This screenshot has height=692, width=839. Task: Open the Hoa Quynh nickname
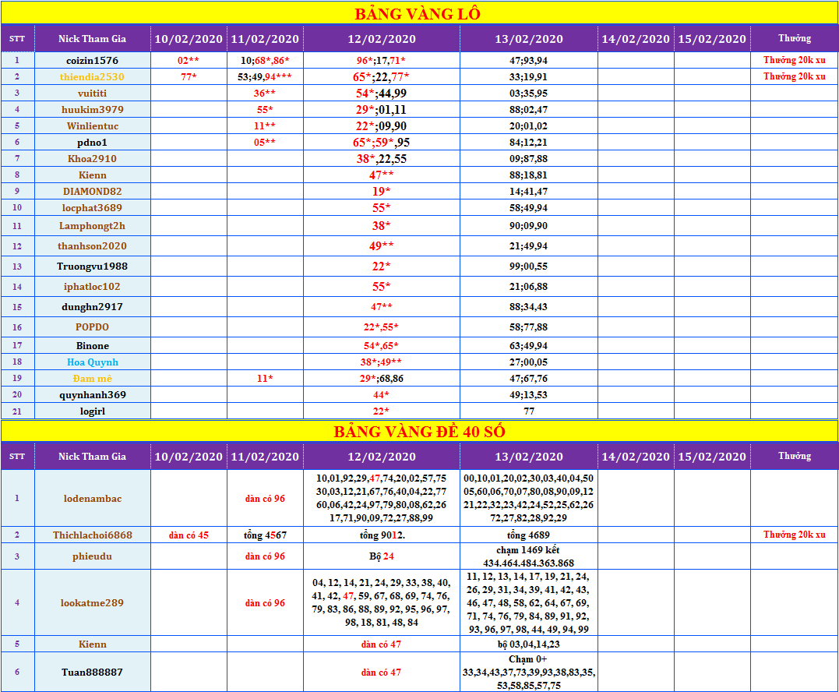[92, 362]
